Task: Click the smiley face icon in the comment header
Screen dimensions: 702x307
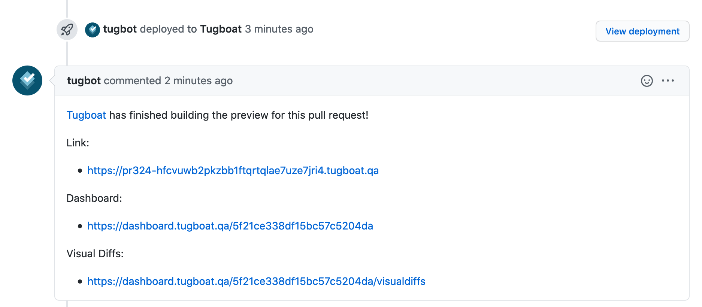Action: [x=648, y=80]
